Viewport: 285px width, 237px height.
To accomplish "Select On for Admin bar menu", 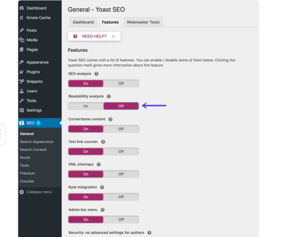I will [86, 219].
